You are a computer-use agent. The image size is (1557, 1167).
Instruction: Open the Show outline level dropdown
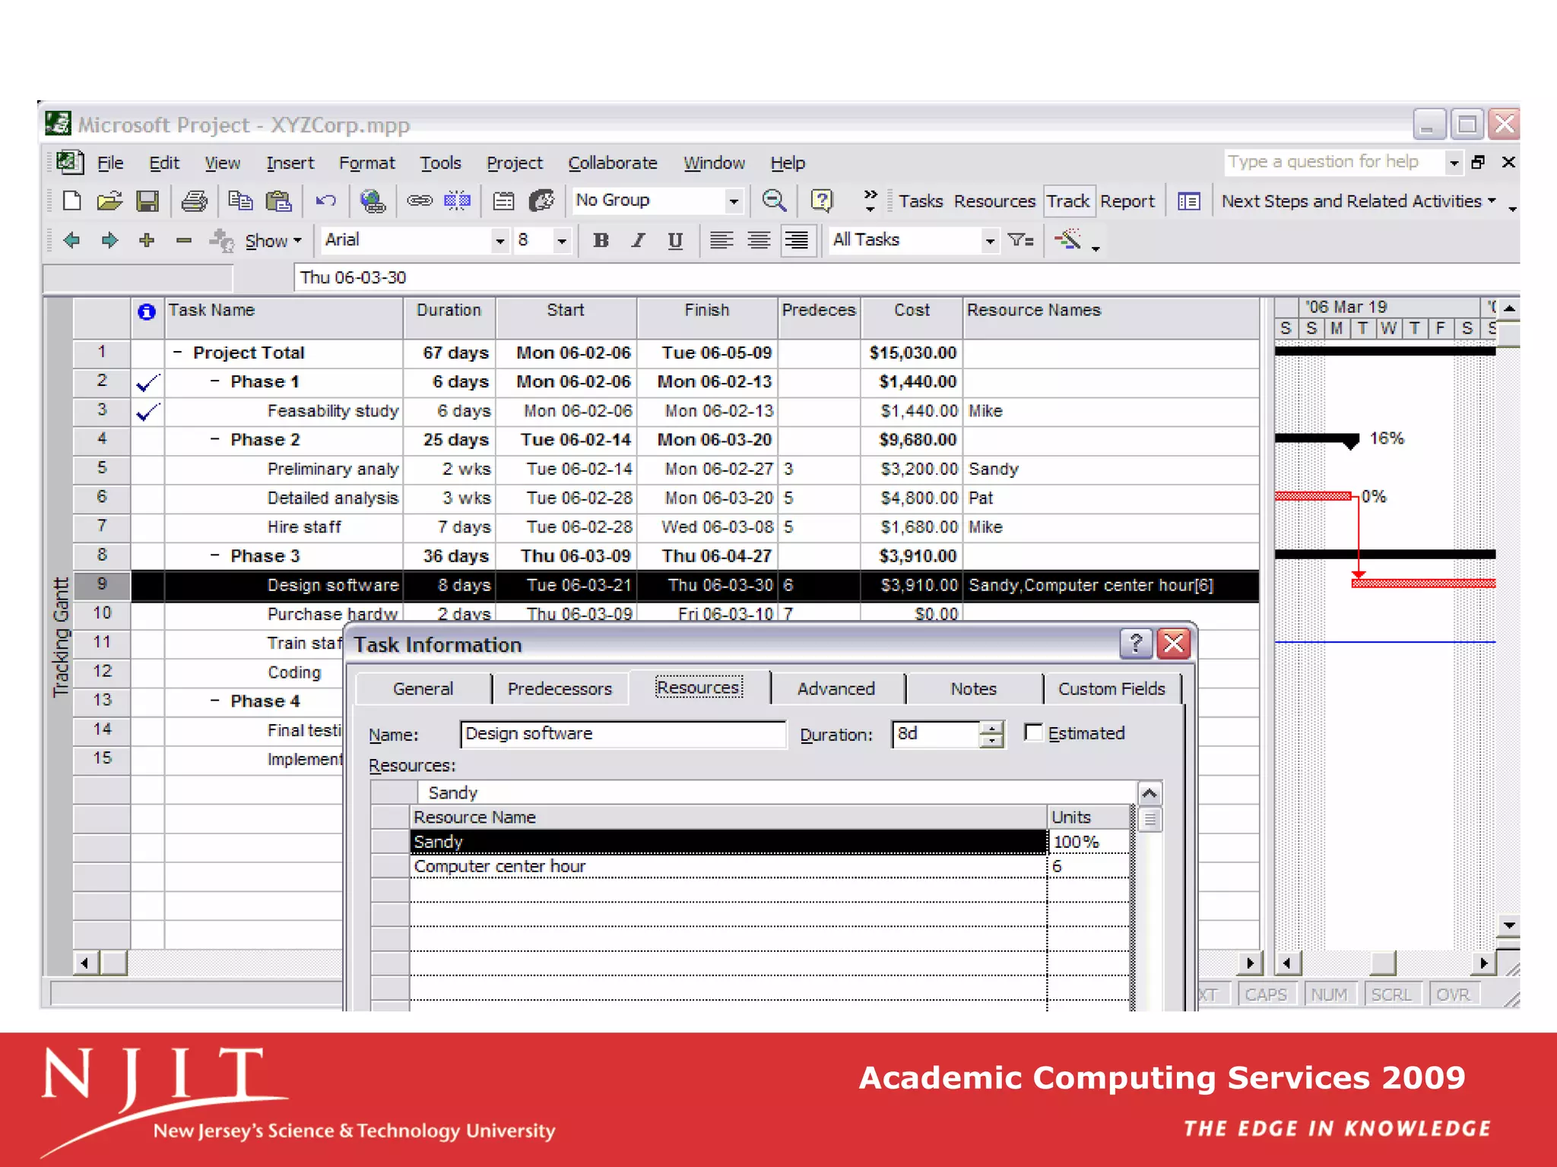(273, 241)
